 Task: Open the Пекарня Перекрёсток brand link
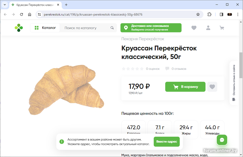click(x=142, y=39)
